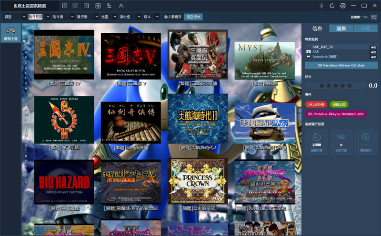
Task: Click the 141.65MB size tag
Action: (316, 104)
